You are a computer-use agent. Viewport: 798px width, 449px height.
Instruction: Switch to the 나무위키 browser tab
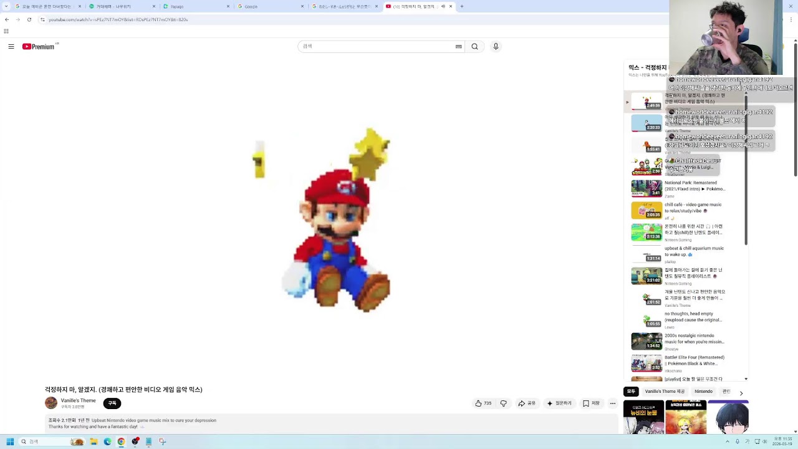click(122, 6)
